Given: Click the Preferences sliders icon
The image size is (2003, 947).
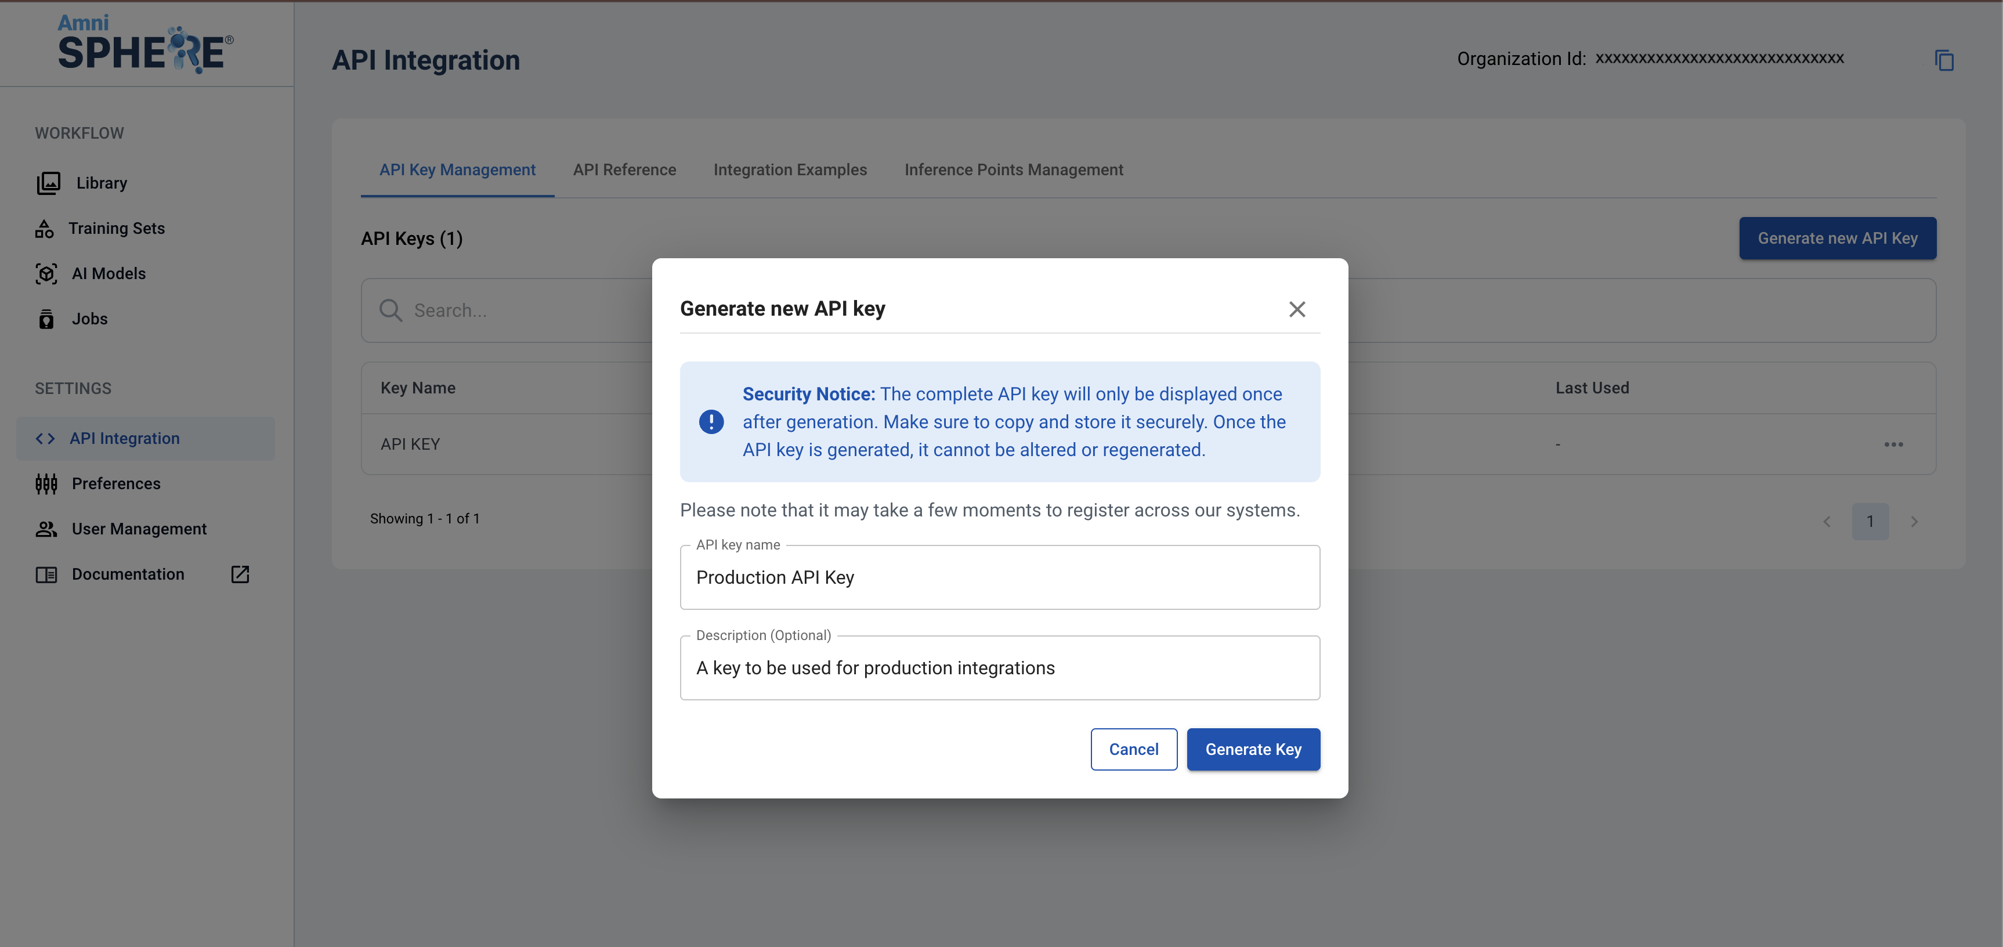Looking at the screenshot, I should 46,483.
